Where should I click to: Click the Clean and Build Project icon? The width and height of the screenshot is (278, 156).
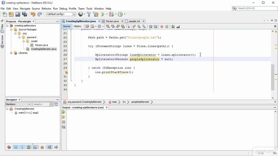click(x=96, y=14)
